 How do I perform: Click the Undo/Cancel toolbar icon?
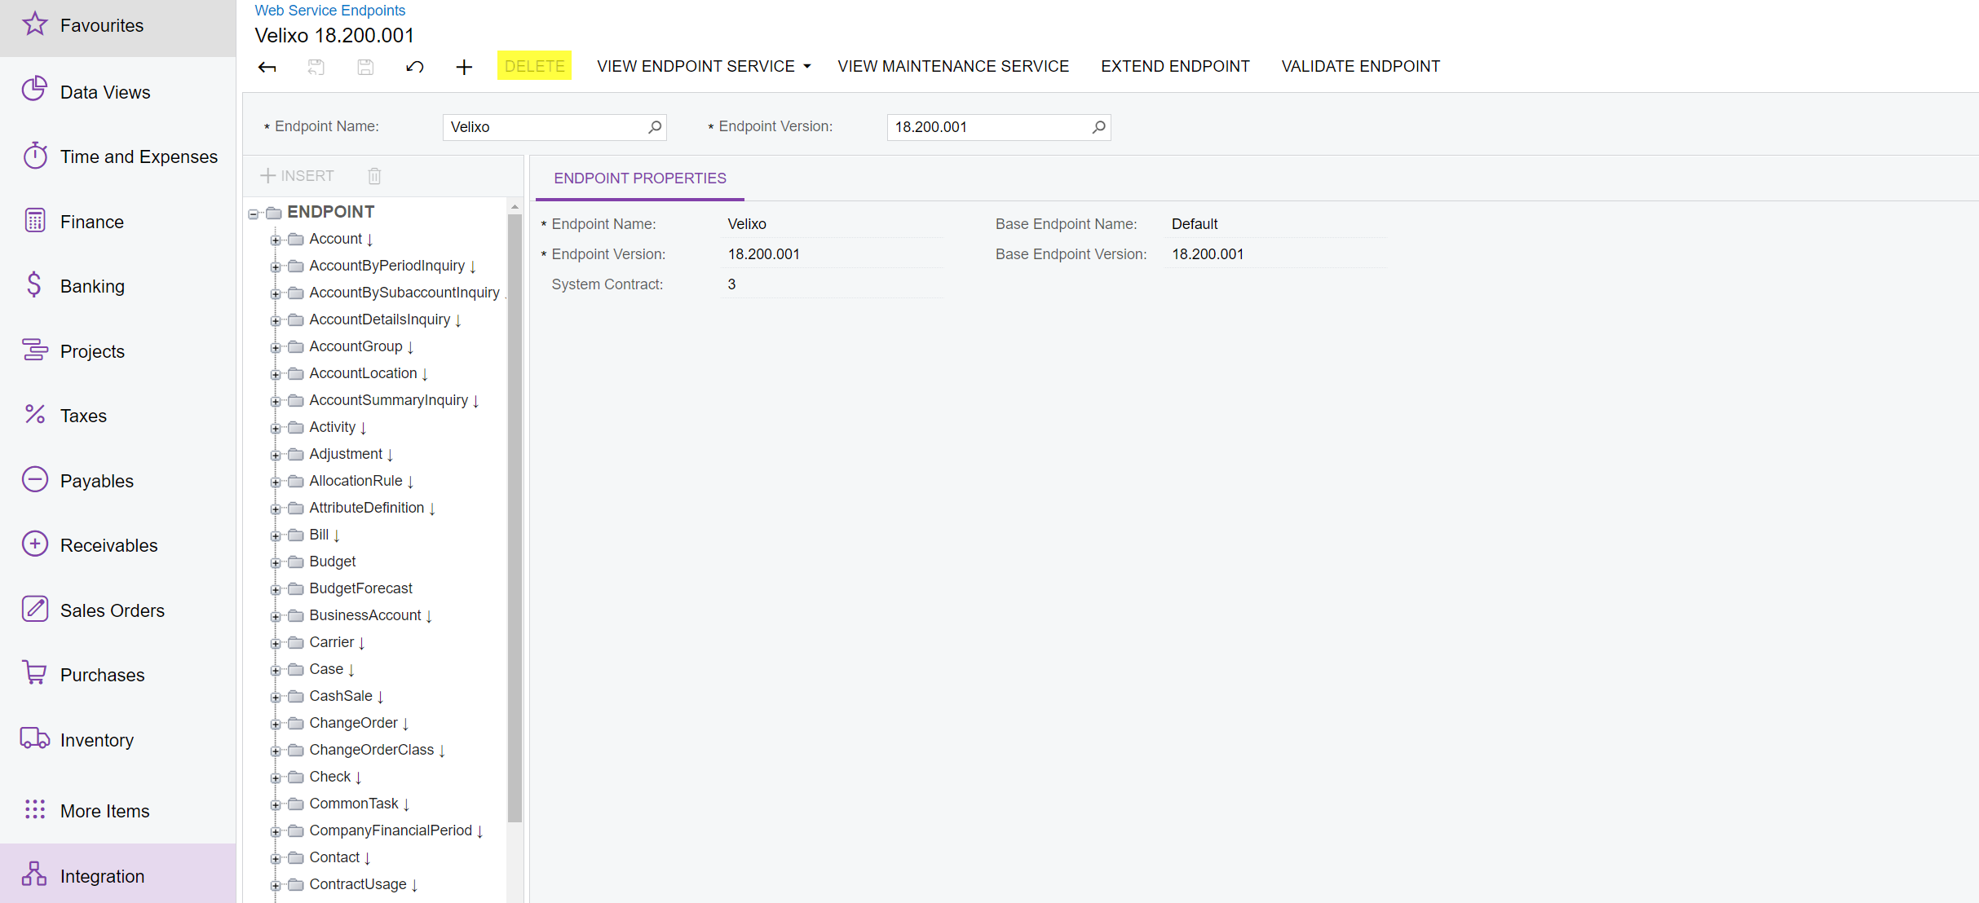(414, 67)
